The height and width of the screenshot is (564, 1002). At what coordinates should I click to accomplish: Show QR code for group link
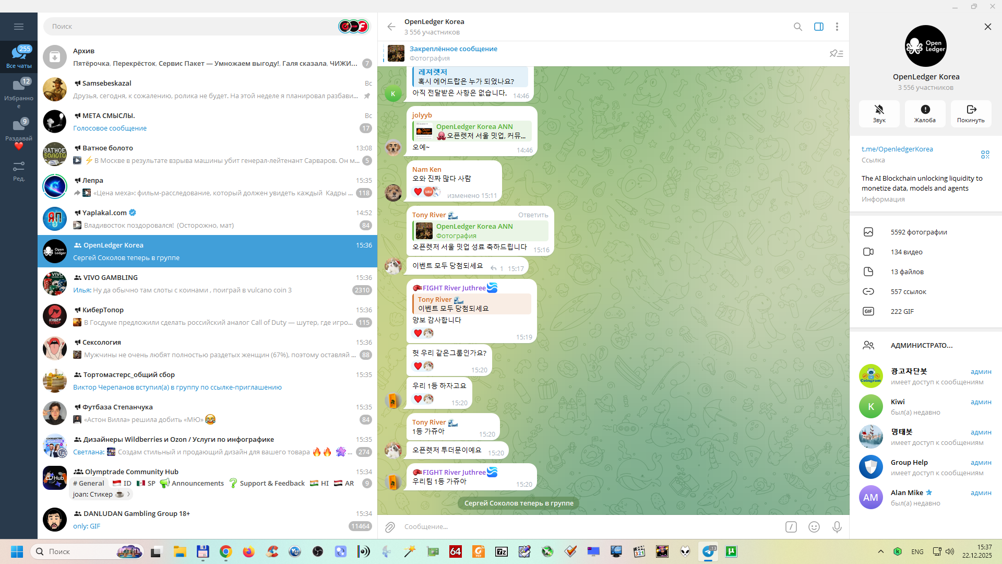(x=985, y=155)
